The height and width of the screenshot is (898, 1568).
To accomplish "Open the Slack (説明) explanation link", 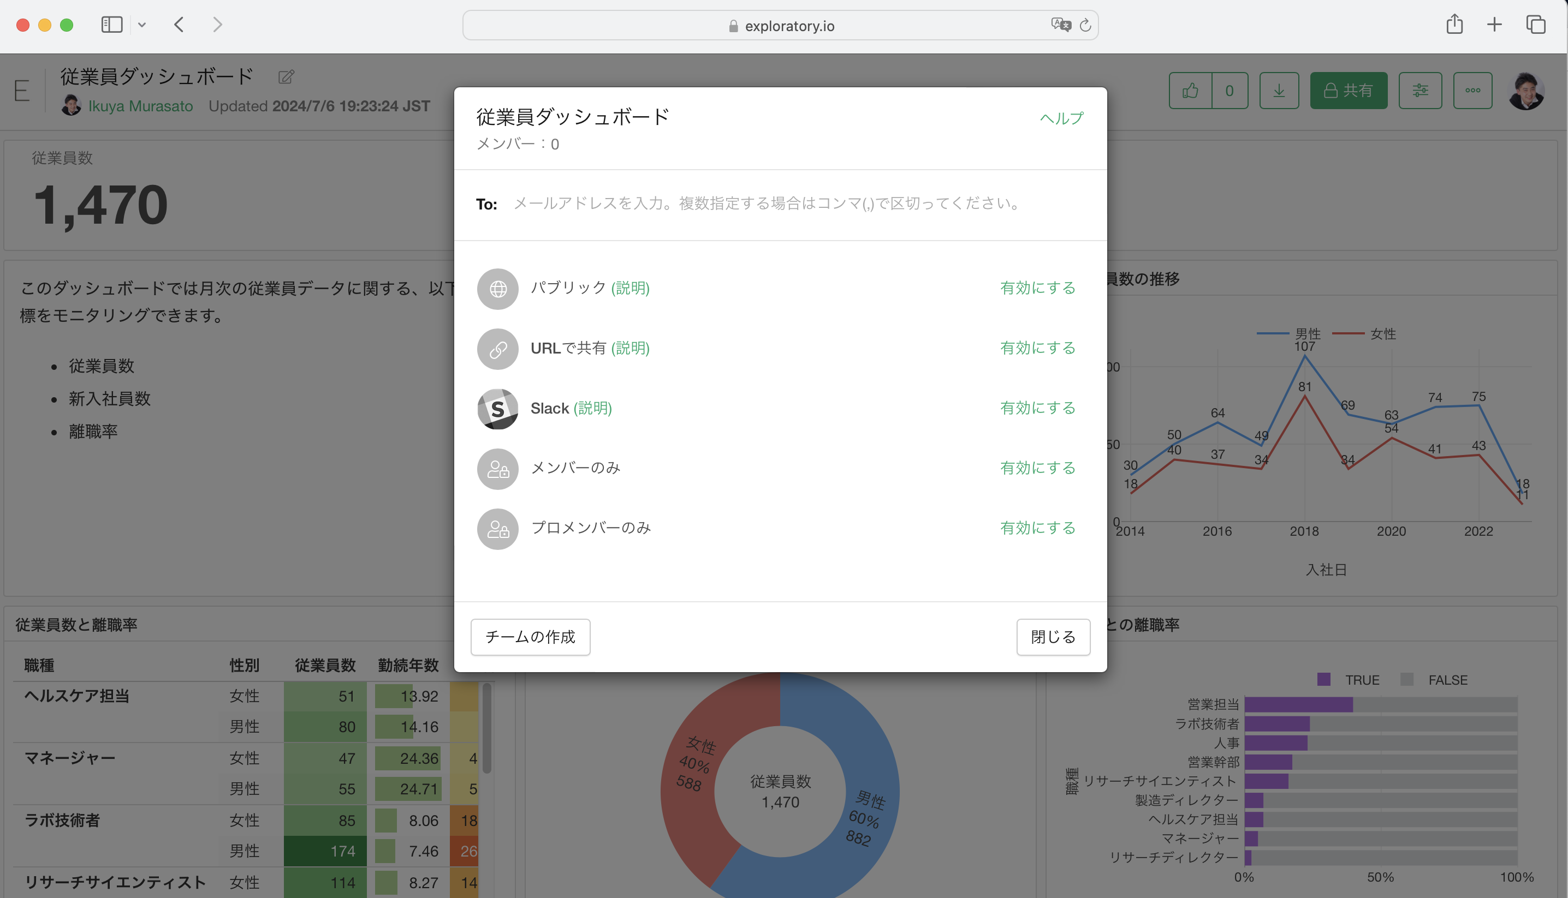I will pos(592,408).
